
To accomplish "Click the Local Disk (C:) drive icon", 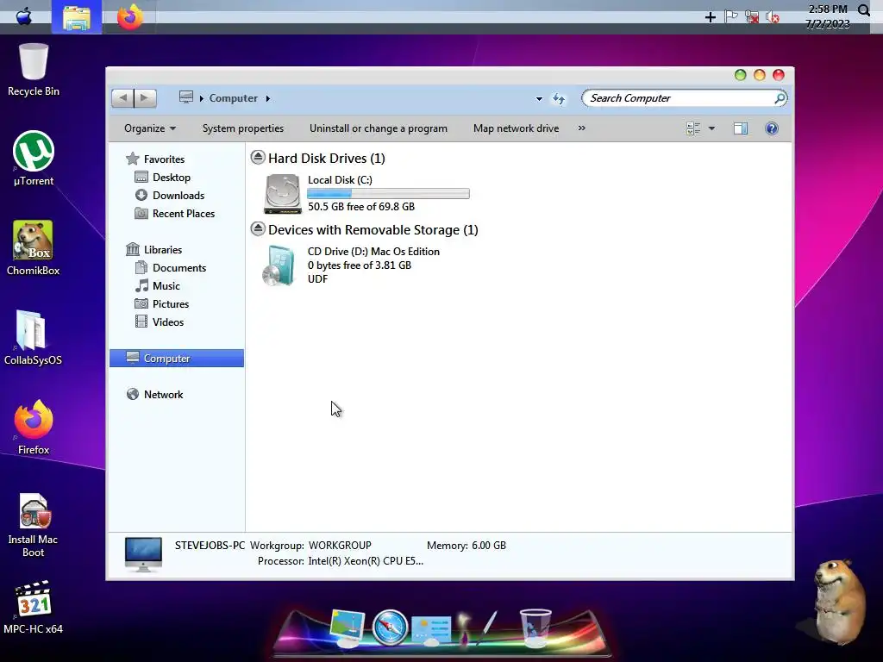I will 283,194.
